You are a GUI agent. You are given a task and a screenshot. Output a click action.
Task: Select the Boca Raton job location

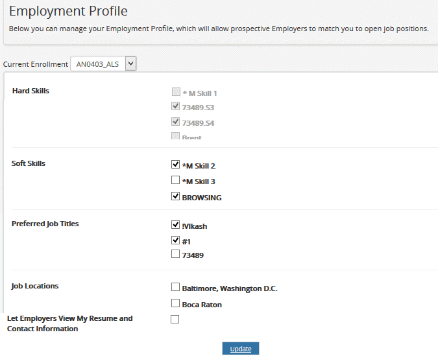[x=175, y=303]
